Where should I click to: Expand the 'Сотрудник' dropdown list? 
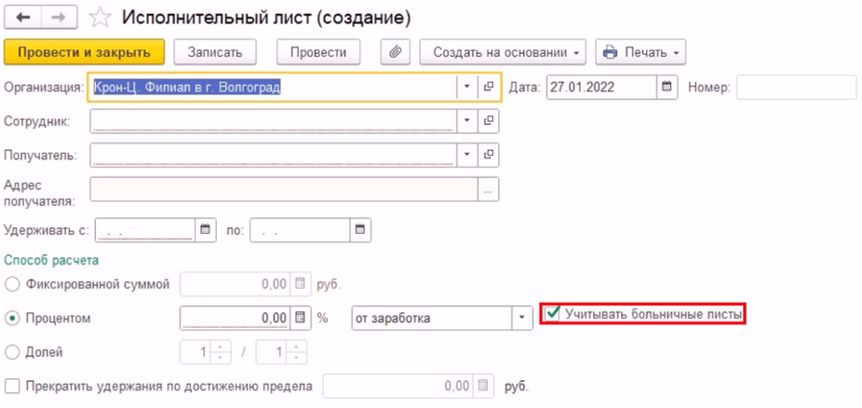tap(467, 121)
